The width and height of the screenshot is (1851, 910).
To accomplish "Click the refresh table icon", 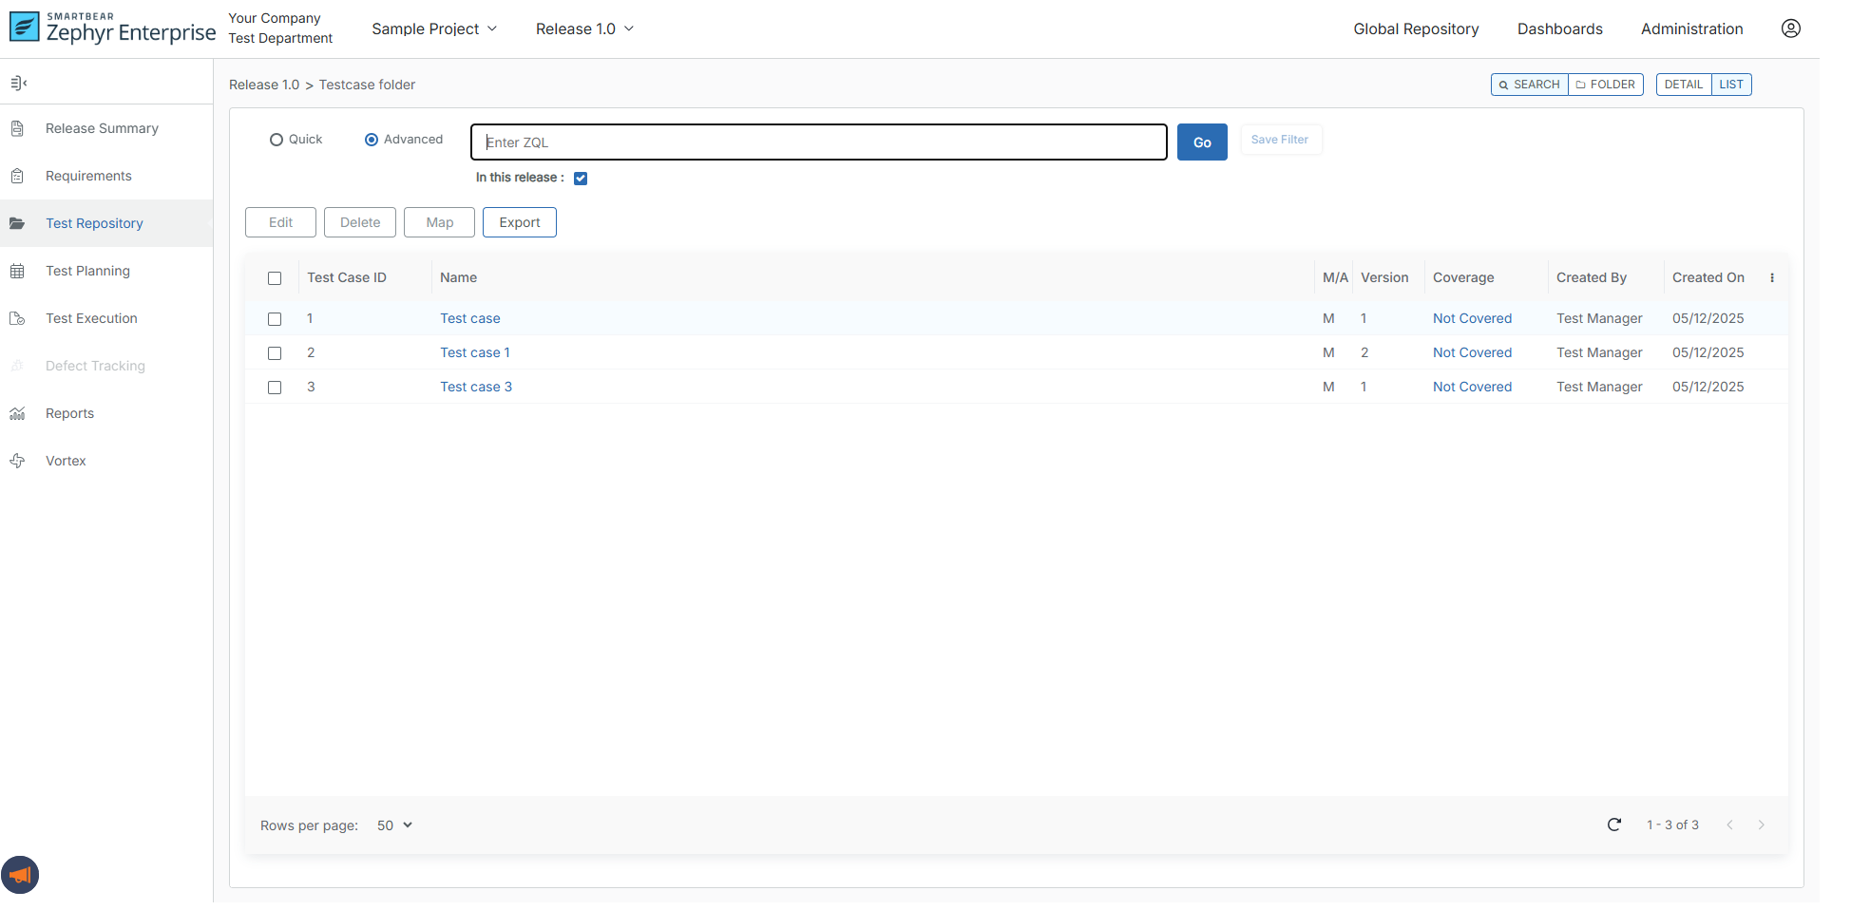I will [x=1613, y=825].
